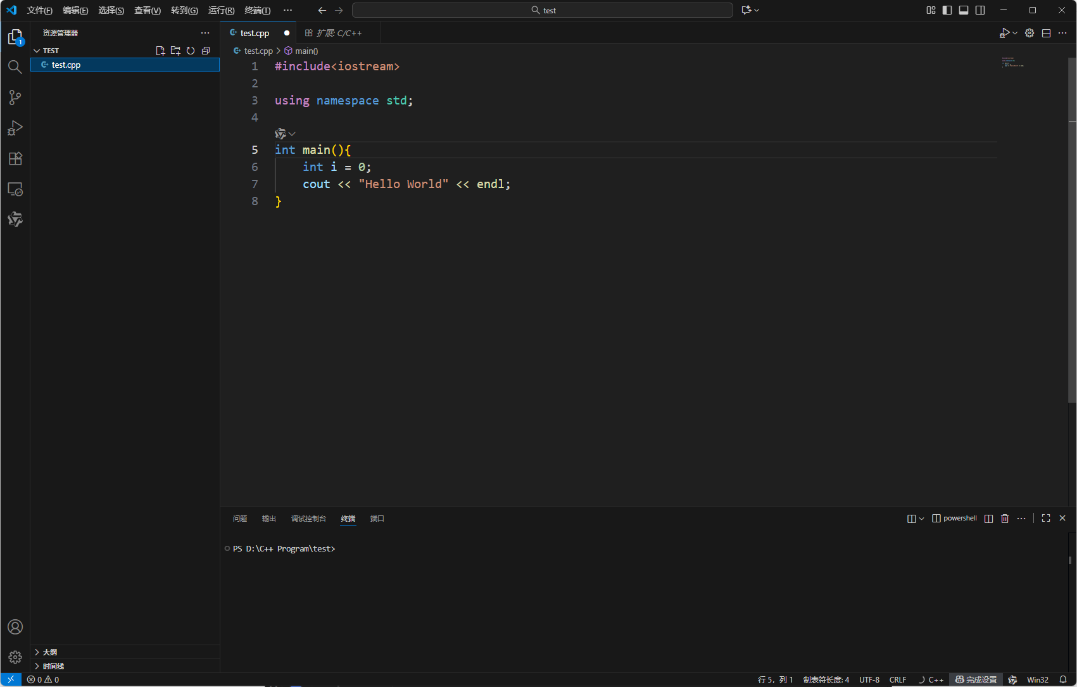Click the editor vertical scrollbar
The image size is (1077, 687).
[1072, 228]
